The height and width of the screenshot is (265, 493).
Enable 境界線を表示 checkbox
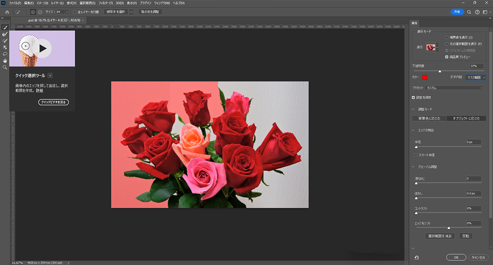point(447,37)
